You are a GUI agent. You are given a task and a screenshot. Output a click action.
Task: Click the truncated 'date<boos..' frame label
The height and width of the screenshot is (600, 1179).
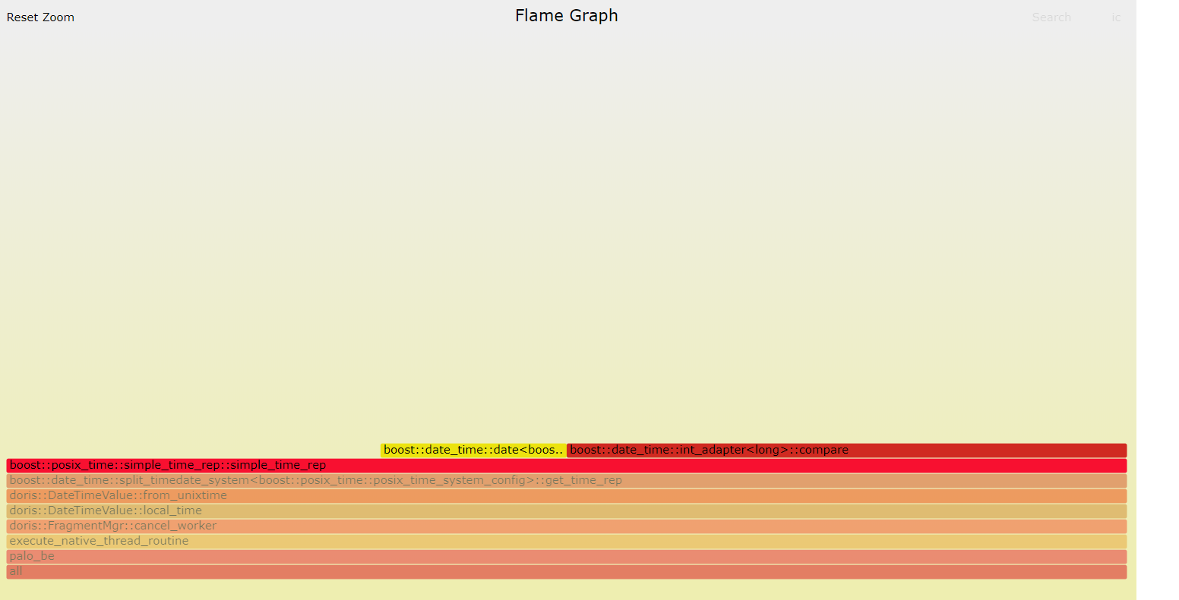pos(473,451)
